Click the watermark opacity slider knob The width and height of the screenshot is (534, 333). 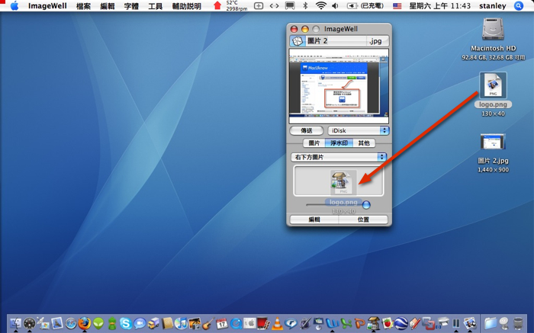point(366,205)
